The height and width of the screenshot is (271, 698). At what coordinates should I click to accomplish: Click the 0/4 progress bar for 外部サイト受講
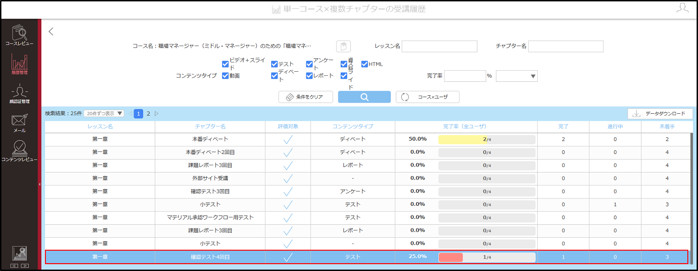(x=487, y=178)
